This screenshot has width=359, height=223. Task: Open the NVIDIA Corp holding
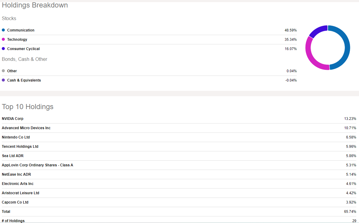click(x=13, y=119)
